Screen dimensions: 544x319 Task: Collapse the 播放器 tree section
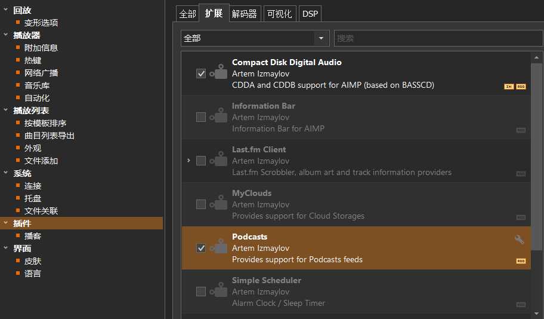click(x=5, y=35)
